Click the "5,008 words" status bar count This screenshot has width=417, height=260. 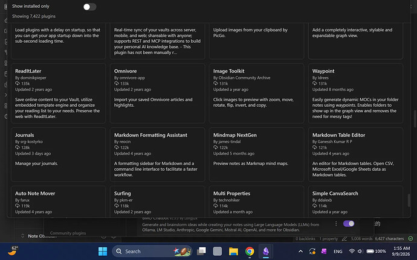coord(361,238)
